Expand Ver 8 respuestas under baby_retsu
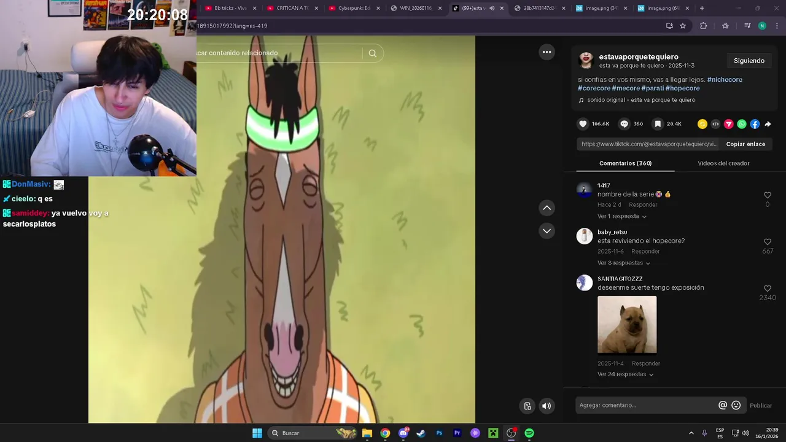The image size is (786, 442). tap(623, 263)
